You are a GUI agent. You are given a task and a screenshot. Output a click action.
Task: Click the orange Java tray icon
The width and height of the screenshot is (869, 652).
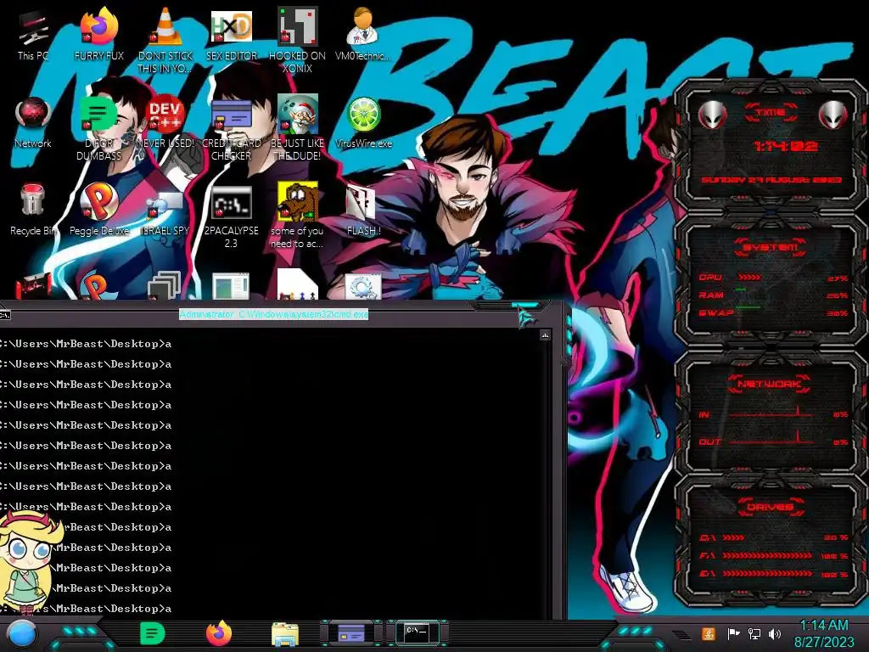709,633
